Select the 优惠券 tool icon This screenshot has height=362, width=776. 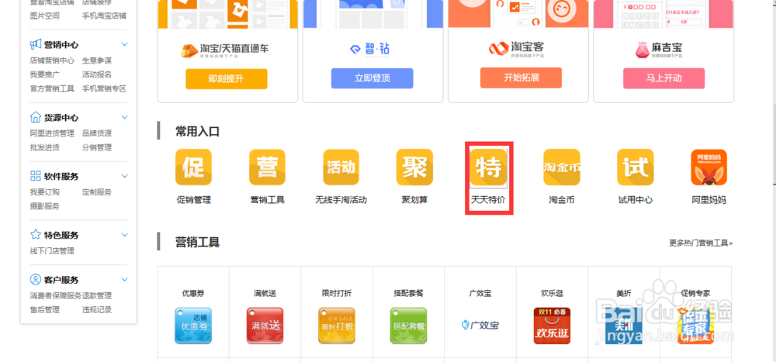click(x=193, y=326)
